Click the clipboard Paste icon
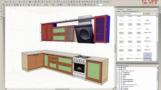161x90 pixels. click(24, 2)
